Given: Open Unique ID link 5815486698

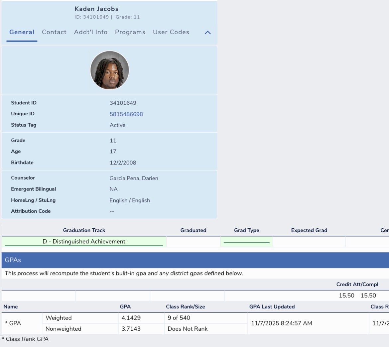Looking at the screenshot, I should (x=126, y=114).
